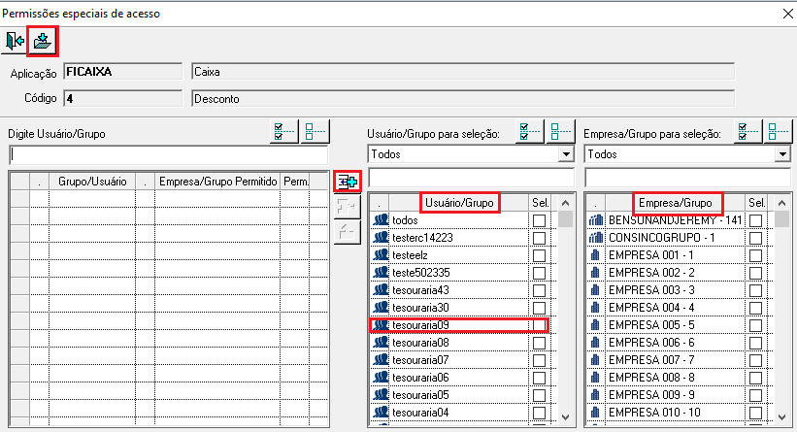Check the Sel. box for testeelz
The image size is (797, 432).
pos(540,255)
